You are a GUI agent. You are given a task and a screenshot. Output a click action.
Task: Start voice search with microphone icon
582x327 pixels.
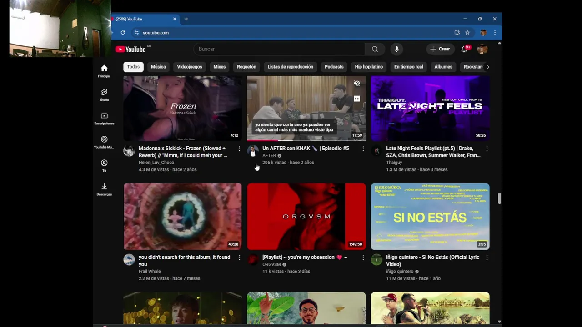coord(396,49)
